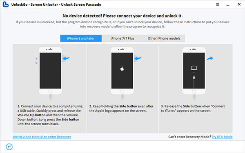Select the iPhone 8 and later tab
The height and width of the screenshot is (153, 245).
(81, 38)
